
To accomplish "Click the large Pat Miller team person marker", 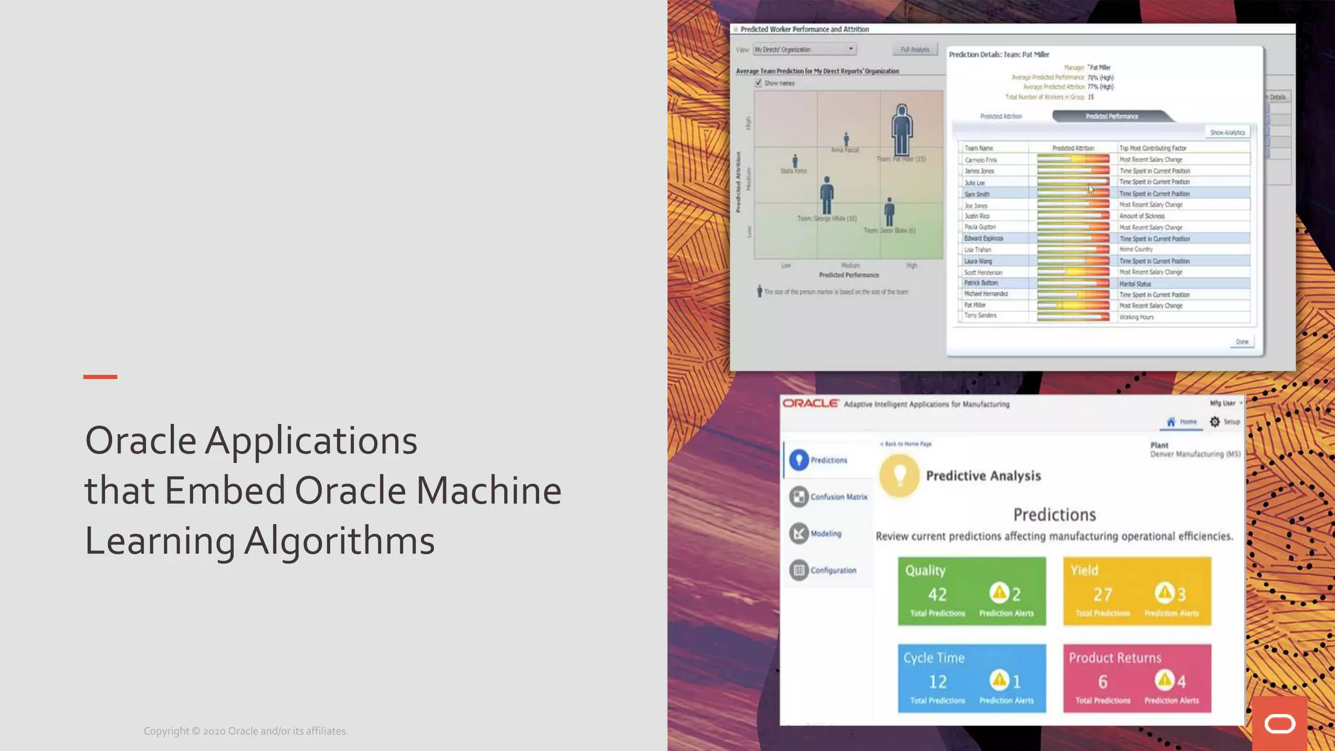I will click(902, 130).
